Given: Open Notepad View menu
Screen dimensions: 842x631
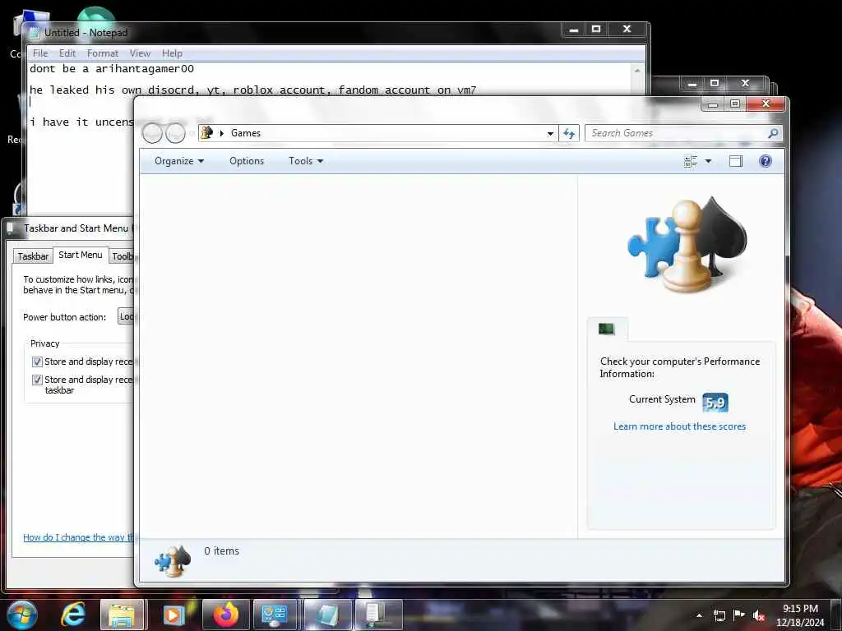Looking at the screenshot, I should (140, 53).
